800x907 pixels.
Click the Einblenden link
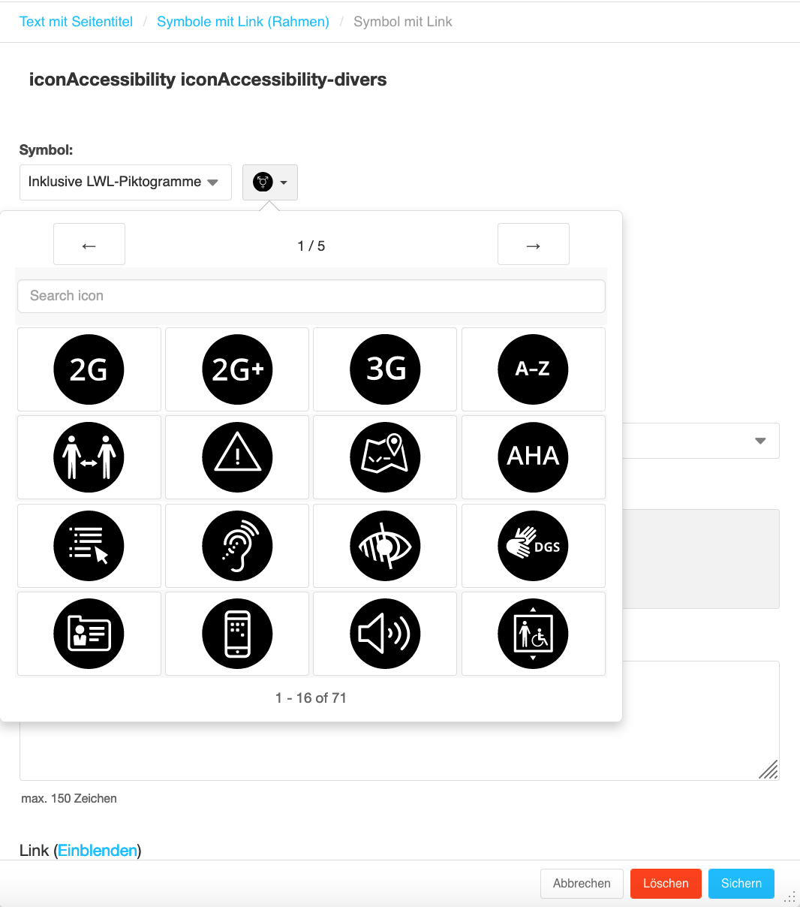[98, 850]
